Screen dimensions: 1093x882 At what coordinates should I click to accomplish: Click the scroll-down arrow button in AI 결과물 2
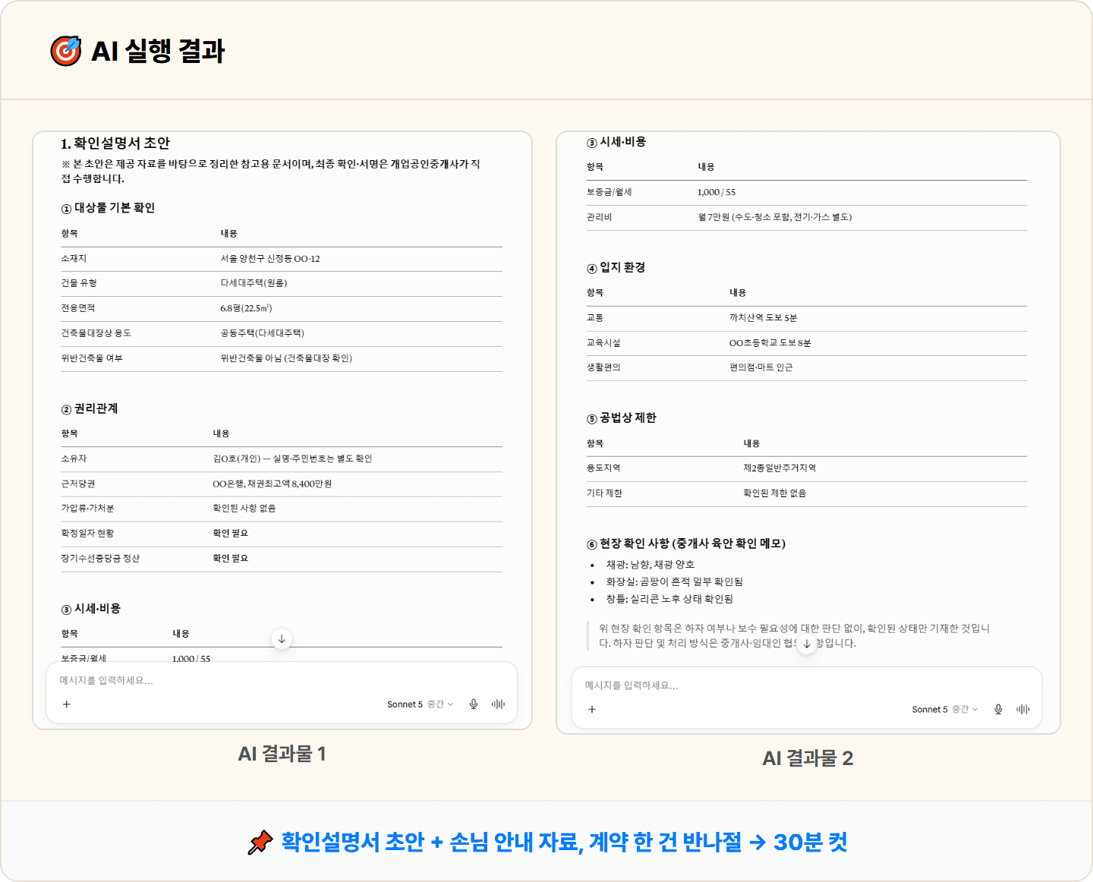pyautogui.click(x=807, y=644)
